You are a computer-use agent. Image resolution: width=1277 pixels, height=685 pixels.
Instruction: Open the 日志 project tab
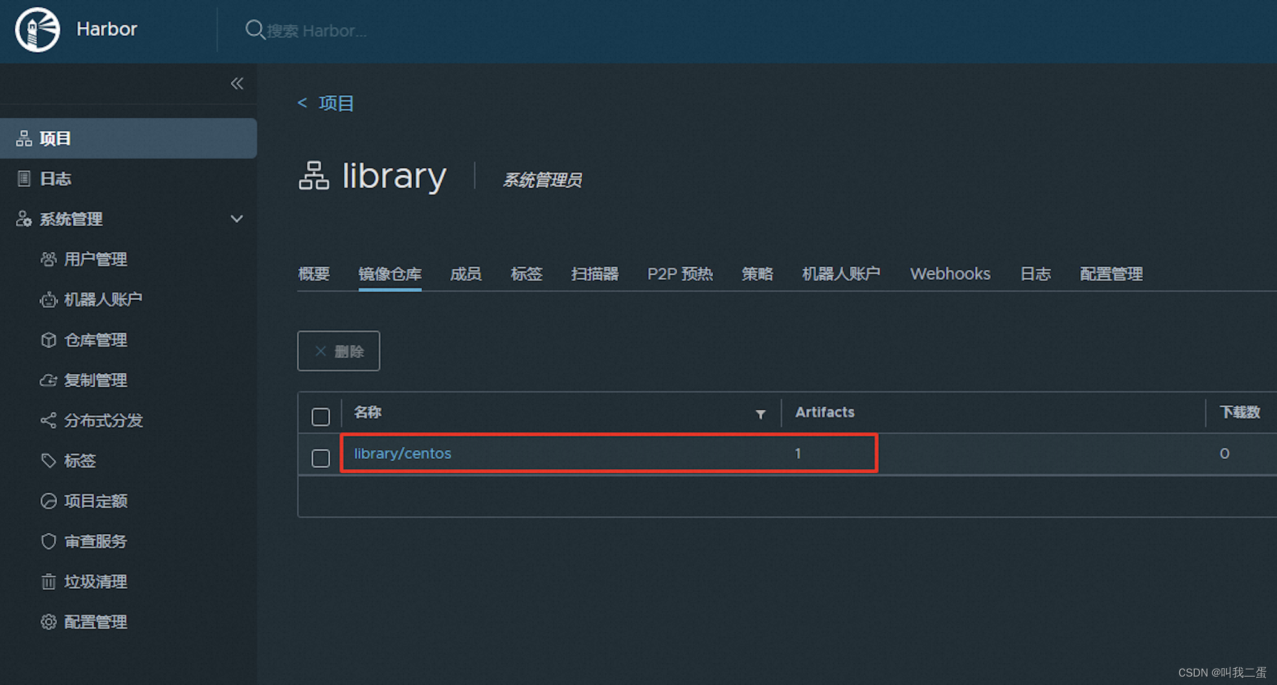click(x=1035, y=274)
